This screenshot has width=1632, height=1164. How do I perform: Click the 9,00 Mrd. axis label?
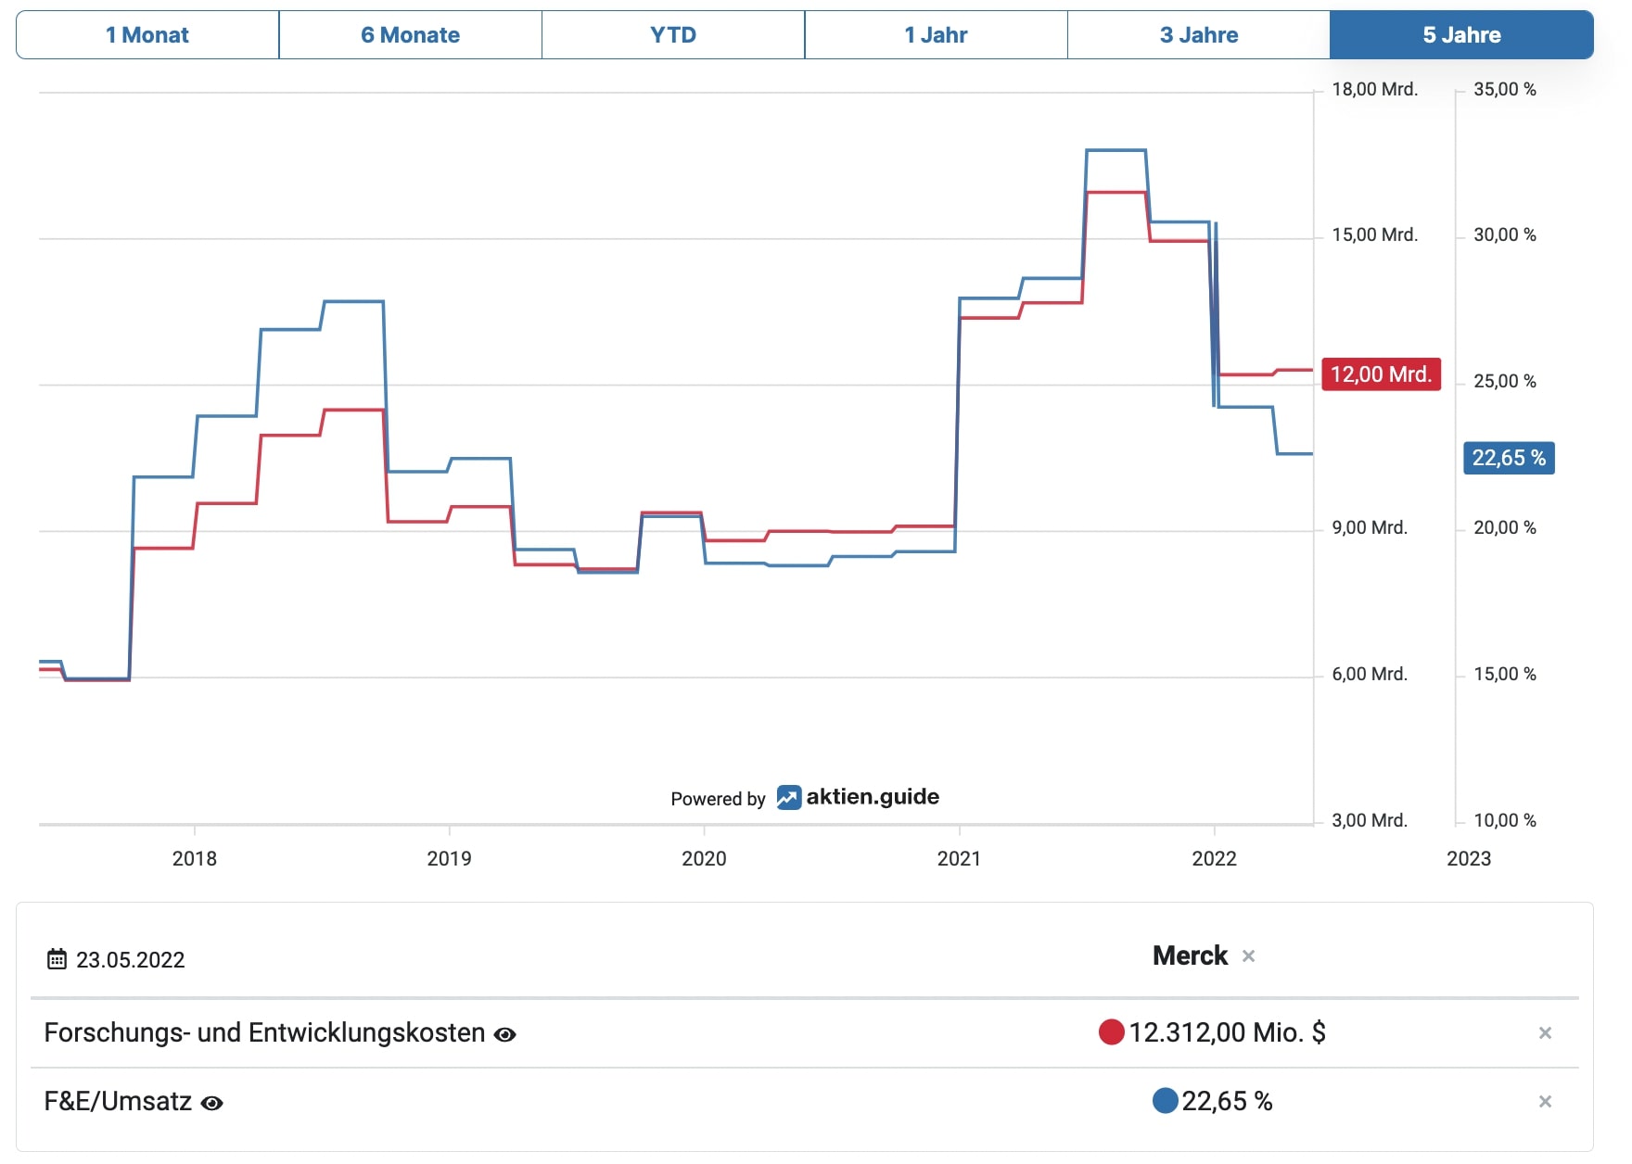click(x=1370, y=528)
